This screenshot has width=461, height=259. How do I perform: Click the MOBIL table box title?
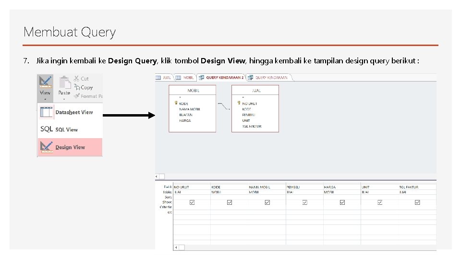pos(193,91)
